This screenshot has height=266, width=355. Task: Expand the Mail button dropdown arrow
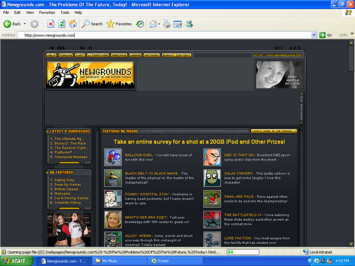click(x=159, y=24)
